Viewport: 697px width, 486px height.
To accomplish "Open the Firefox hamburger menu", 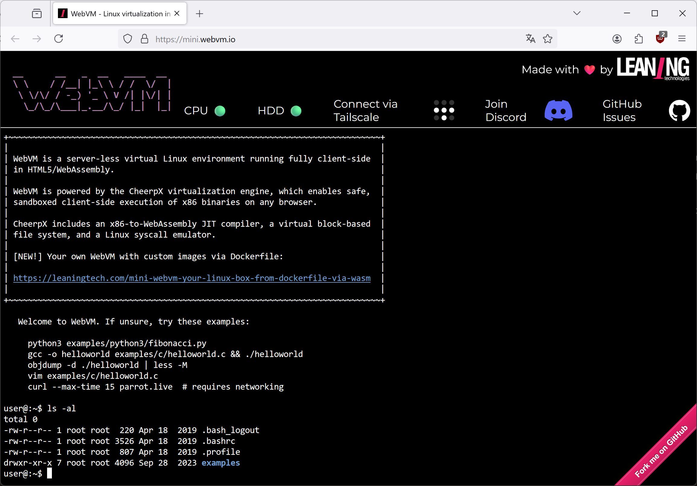I will click(x=682, y=39).
